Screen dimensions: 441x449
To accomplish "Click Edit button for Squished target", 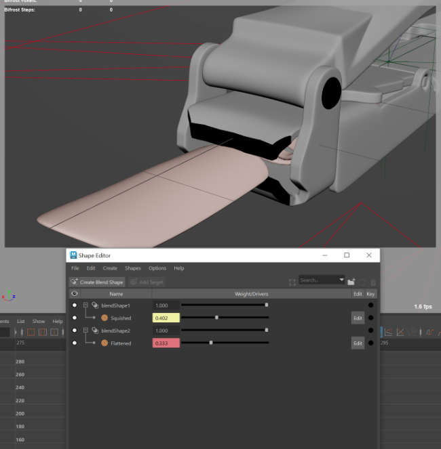I will click(x=358, y=318).
